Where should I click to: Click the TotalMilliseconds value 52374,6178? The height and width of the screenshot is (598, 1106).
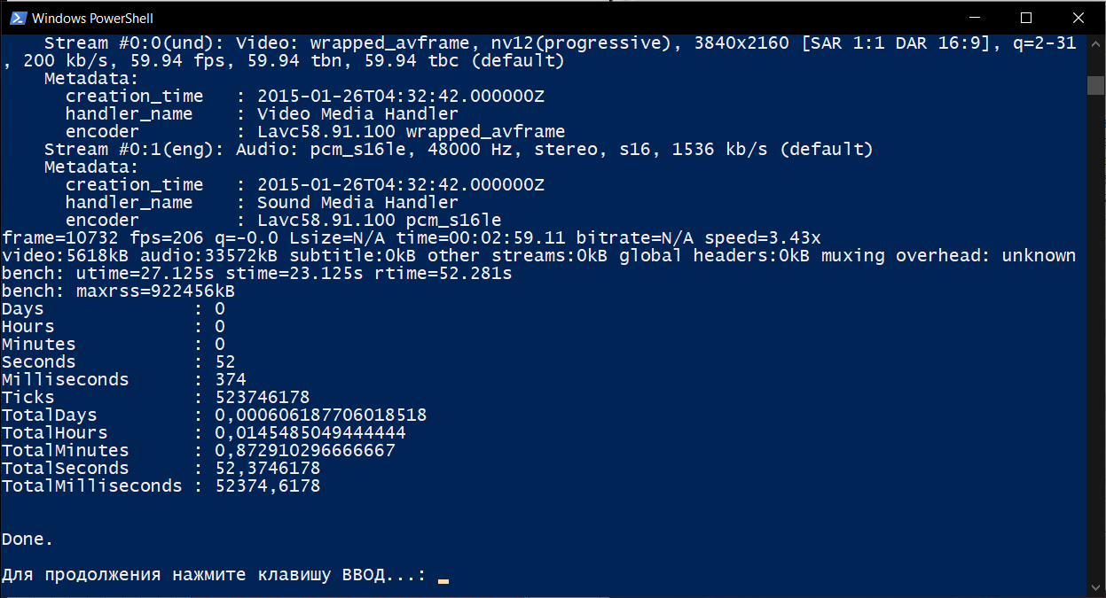(x=268, y=485)
